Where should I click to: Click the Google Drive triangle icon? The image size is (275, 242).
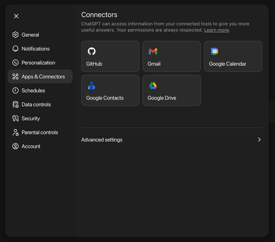point(153,86)
